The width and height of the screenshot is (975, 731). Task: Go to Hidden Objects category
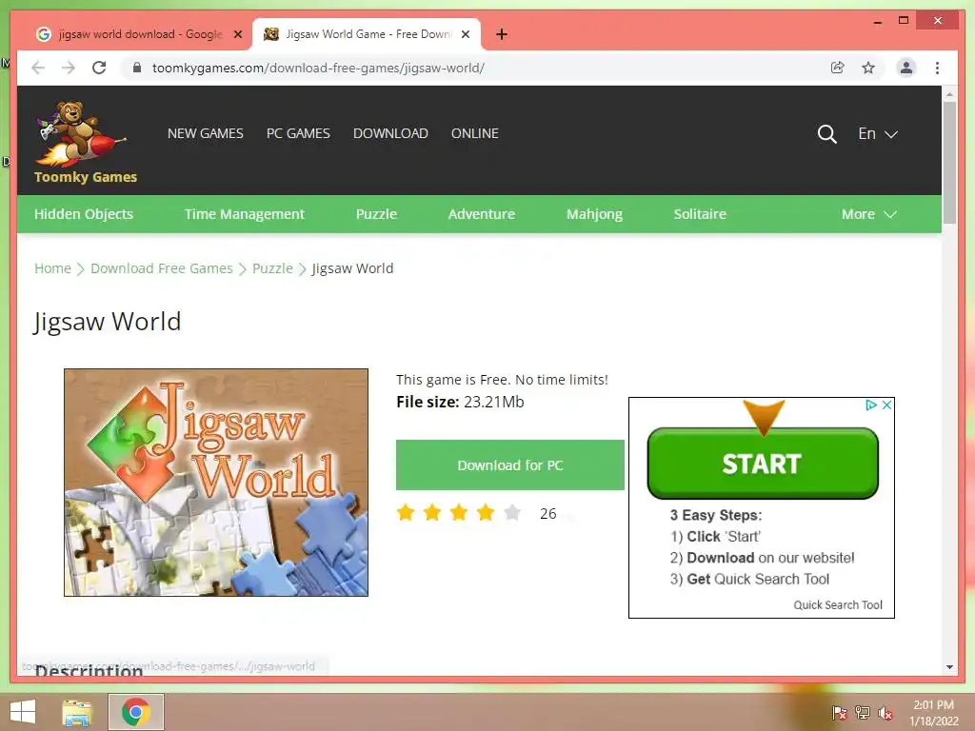point(84,214)
